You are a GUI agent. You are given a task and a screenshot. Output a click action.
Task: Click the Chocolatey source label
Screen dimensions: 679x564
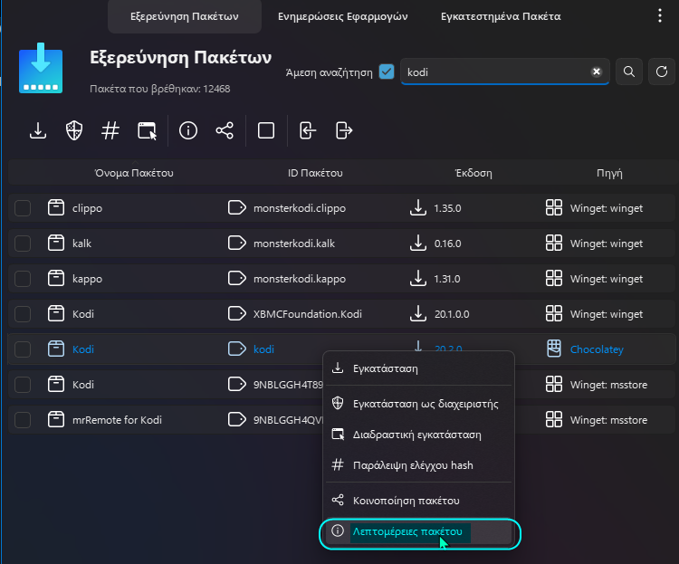coord(597,349)
